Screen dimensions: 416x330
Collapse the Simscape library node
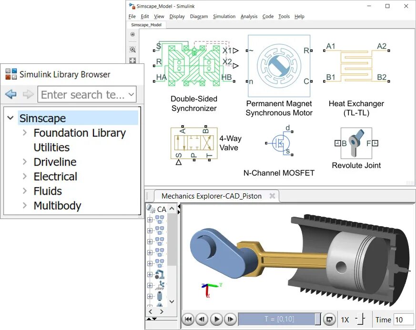(10, 118)
